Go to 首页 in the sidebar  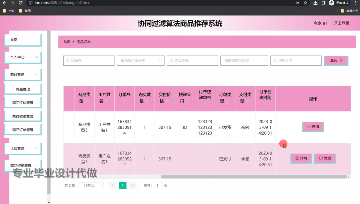[x=23, y=40]
